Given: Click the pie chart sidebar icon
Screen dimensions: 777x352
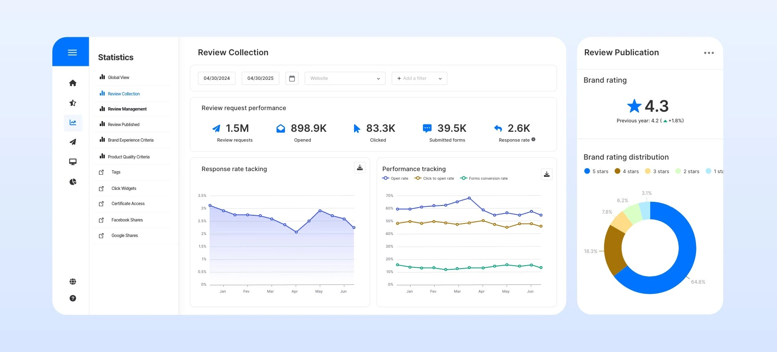Looking at the screenshot, I should (73, 182).
